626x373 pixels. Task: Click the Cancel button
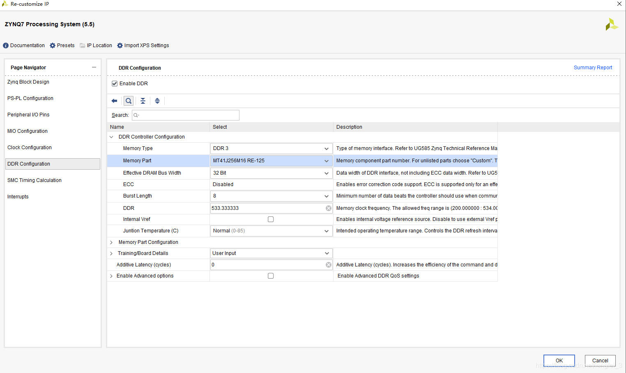click(600, 361)
